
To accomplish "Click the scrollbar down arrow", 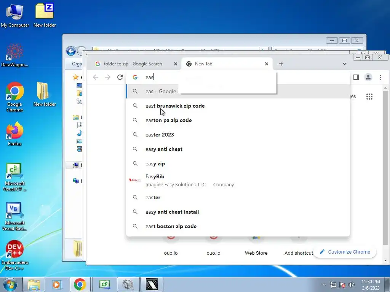I will coord(385,260).
